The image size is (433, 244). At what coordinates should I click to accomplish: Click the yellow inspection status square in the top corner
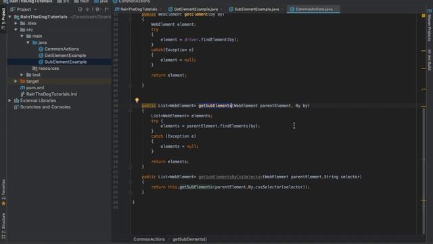point(424,16)
